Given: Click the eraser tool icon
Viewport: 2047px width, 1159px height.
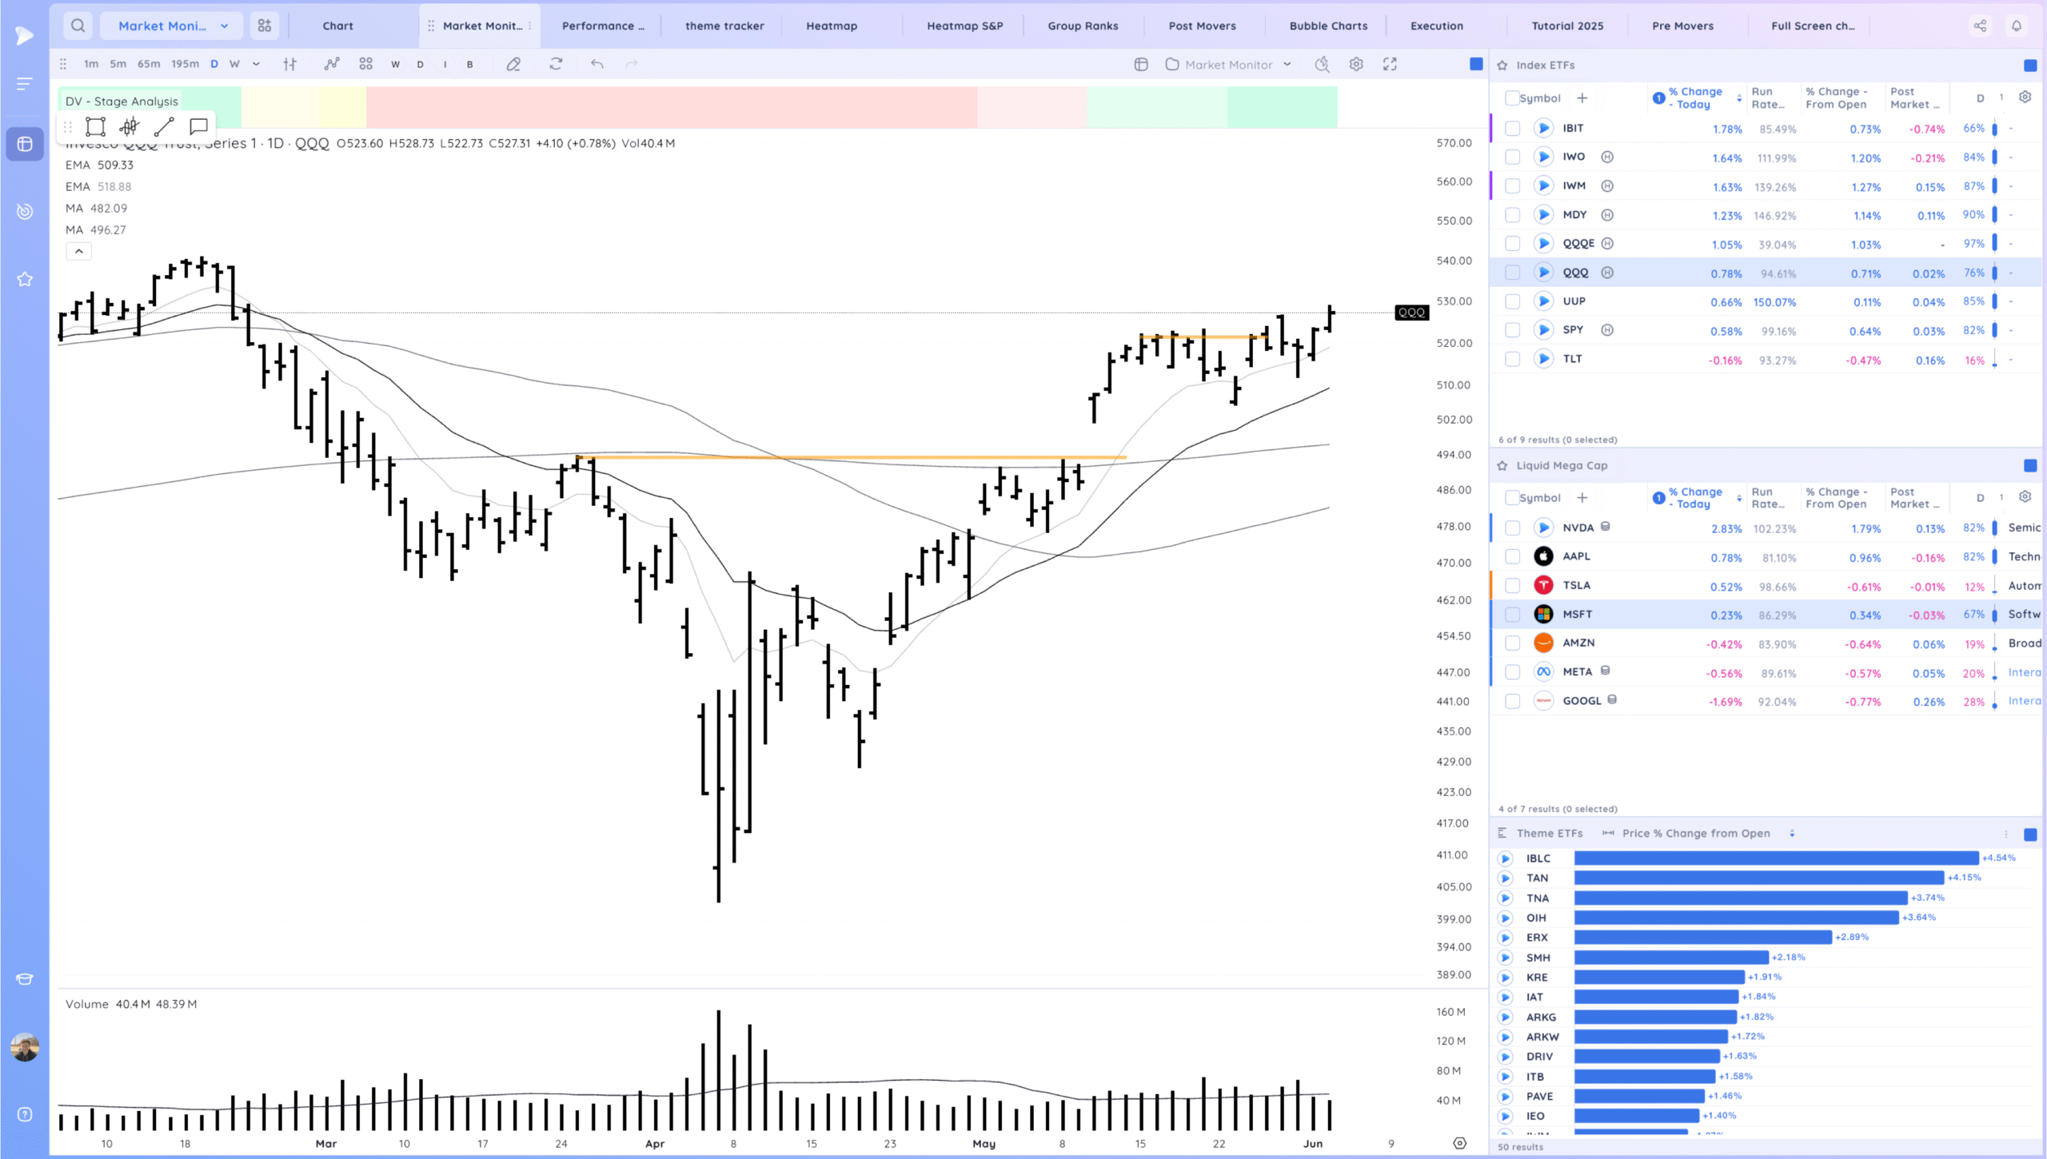Looking at the screenshot, I should click(513, 64).
